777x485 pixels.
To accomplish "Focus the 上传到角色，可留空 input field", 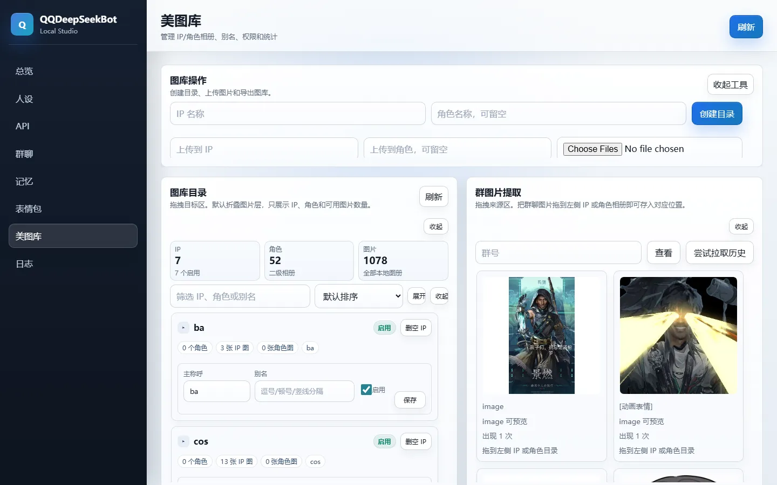I will pos(458,148).
